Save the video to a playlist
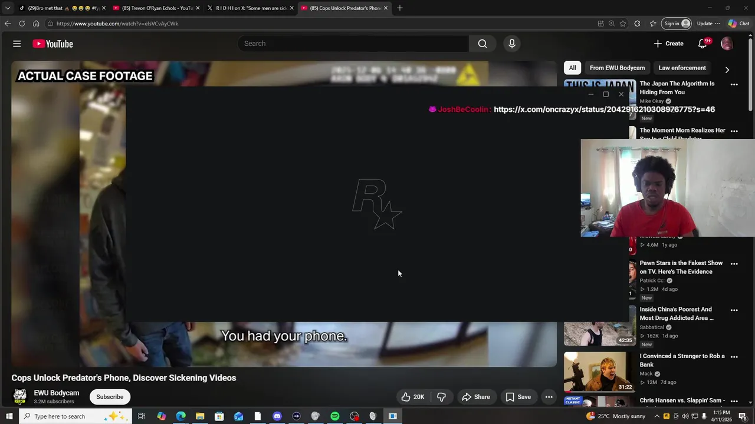 tap(518, 397)
